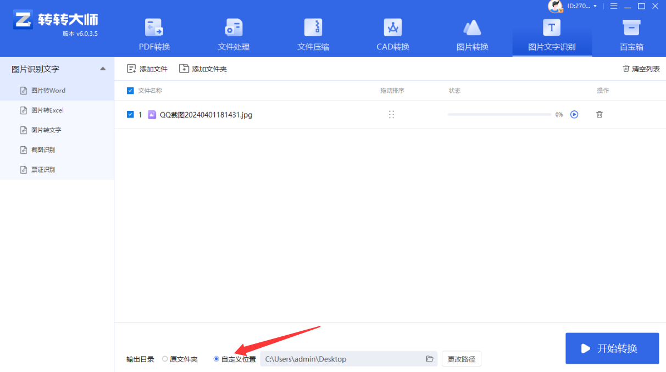Select 票证识别 in sidebar
Image resolution: width=666 pixels, height=372 pixels.
[x=57, y=170]
